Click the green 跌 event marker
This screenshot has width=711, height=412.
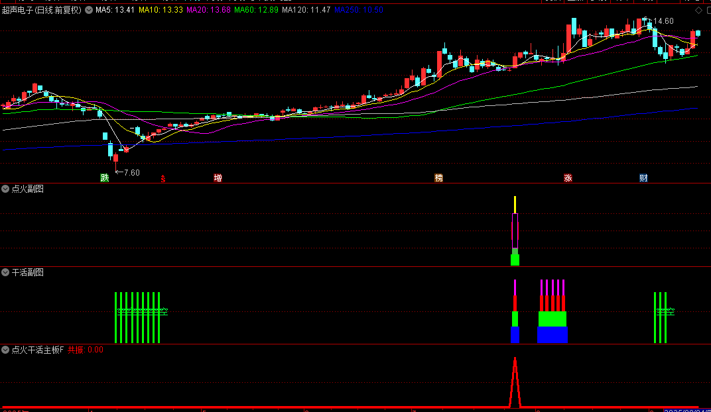104,178
